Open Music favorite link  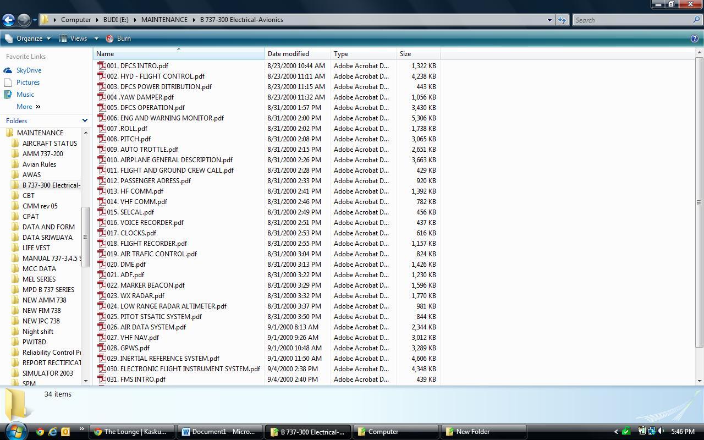25,95
